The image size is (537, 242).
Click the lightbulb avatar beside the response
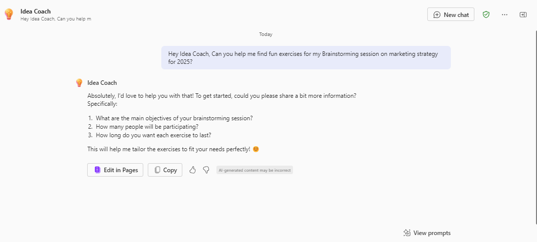click(79, 83)
